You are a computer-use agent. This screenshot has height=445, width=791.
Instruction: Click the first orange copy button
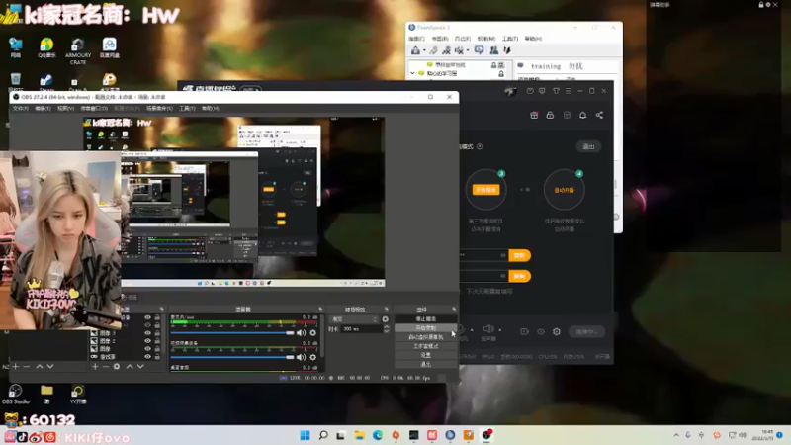(x=519, y=255)
